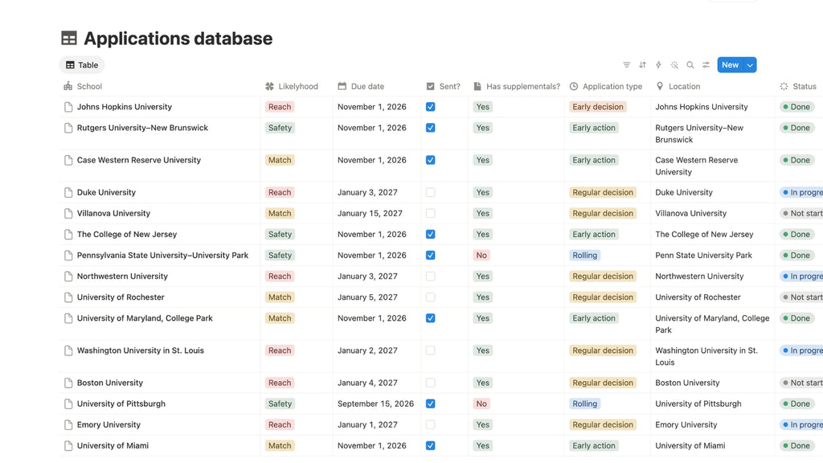
Task: Click the blue New button
Action: (730, 65)
